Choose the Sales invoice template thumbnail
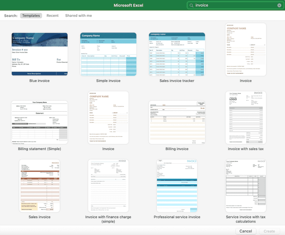 coord(40,186)
